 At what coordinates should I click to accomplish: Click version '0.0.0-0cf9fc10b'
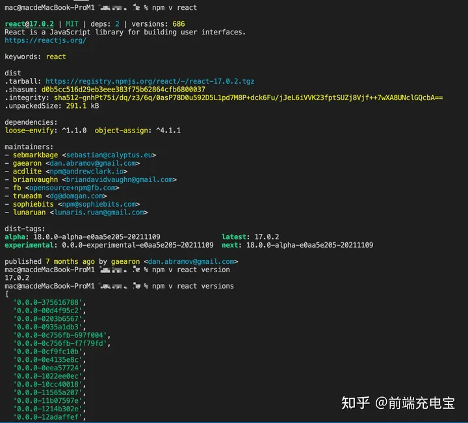point(47,352)
